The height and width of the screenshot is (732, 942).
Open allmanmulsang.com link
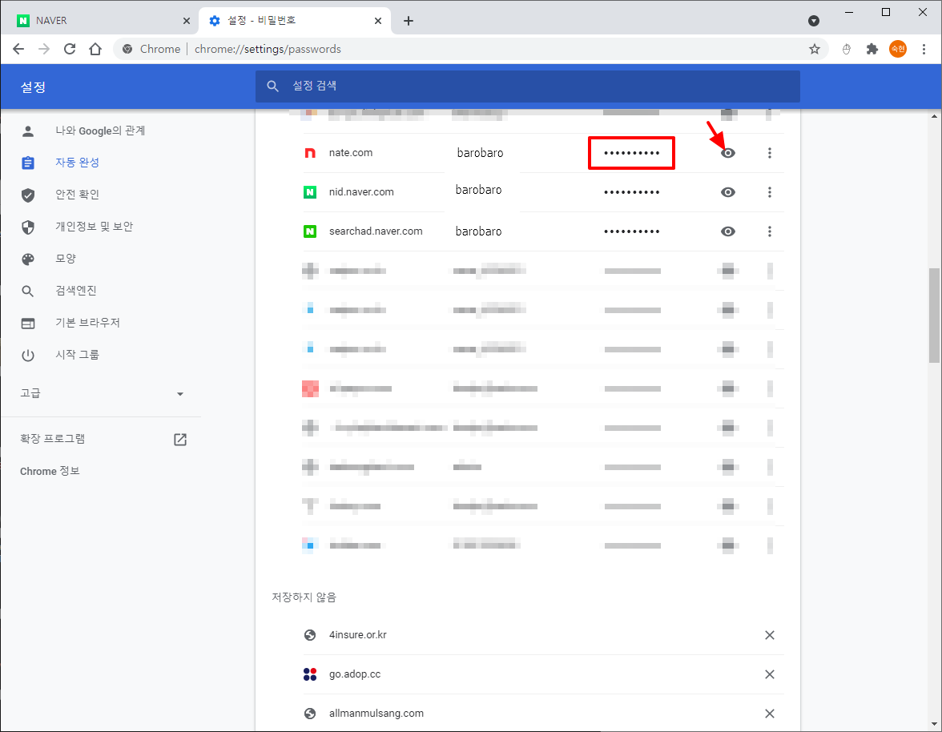(x=376, y=713)
